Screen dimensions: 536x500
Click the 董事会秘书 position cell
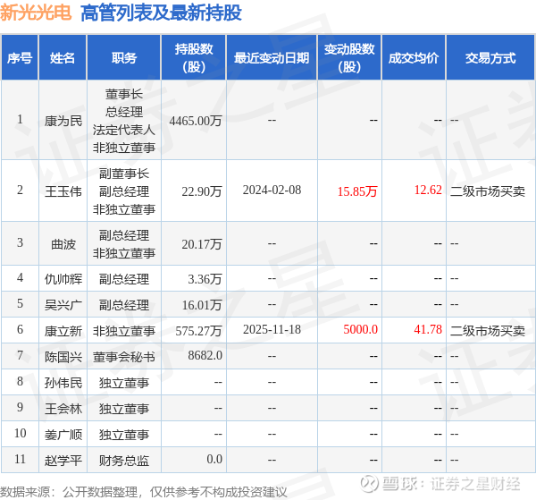pyautogui.click(x=124, y=357)
